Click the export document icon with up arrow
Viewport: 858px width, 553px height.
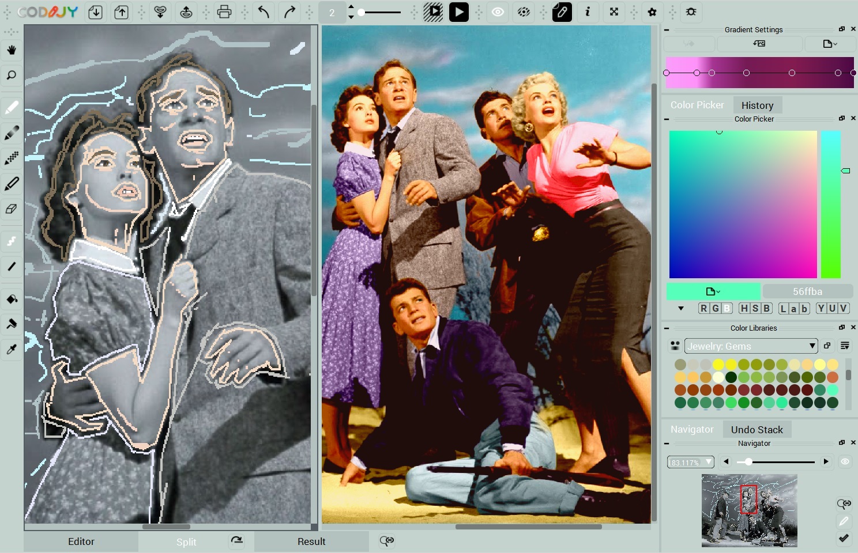[121, 12]
